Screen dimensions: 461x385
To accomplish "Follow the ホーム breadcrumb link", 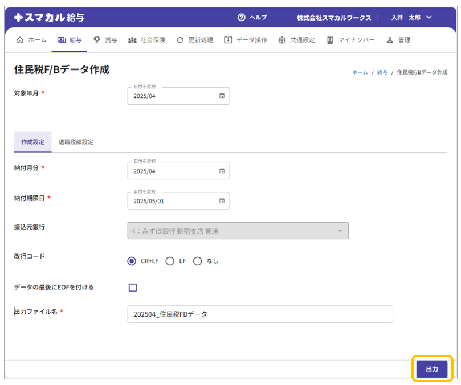I will click(x=360, y=73).
